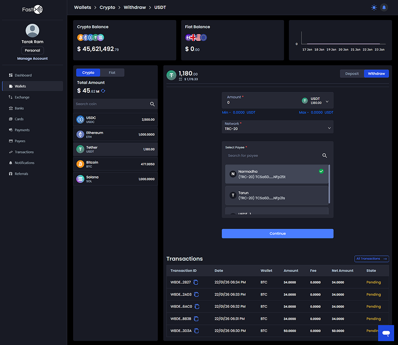Image resolution: width=398 pixels, height=345 pixels.
Task: Switch to Withdraw tab
Action: [x=376, y=74]
